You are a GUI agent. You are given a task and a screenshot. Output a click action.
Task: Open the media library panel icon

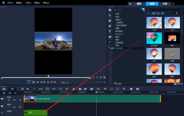[110, 10]
